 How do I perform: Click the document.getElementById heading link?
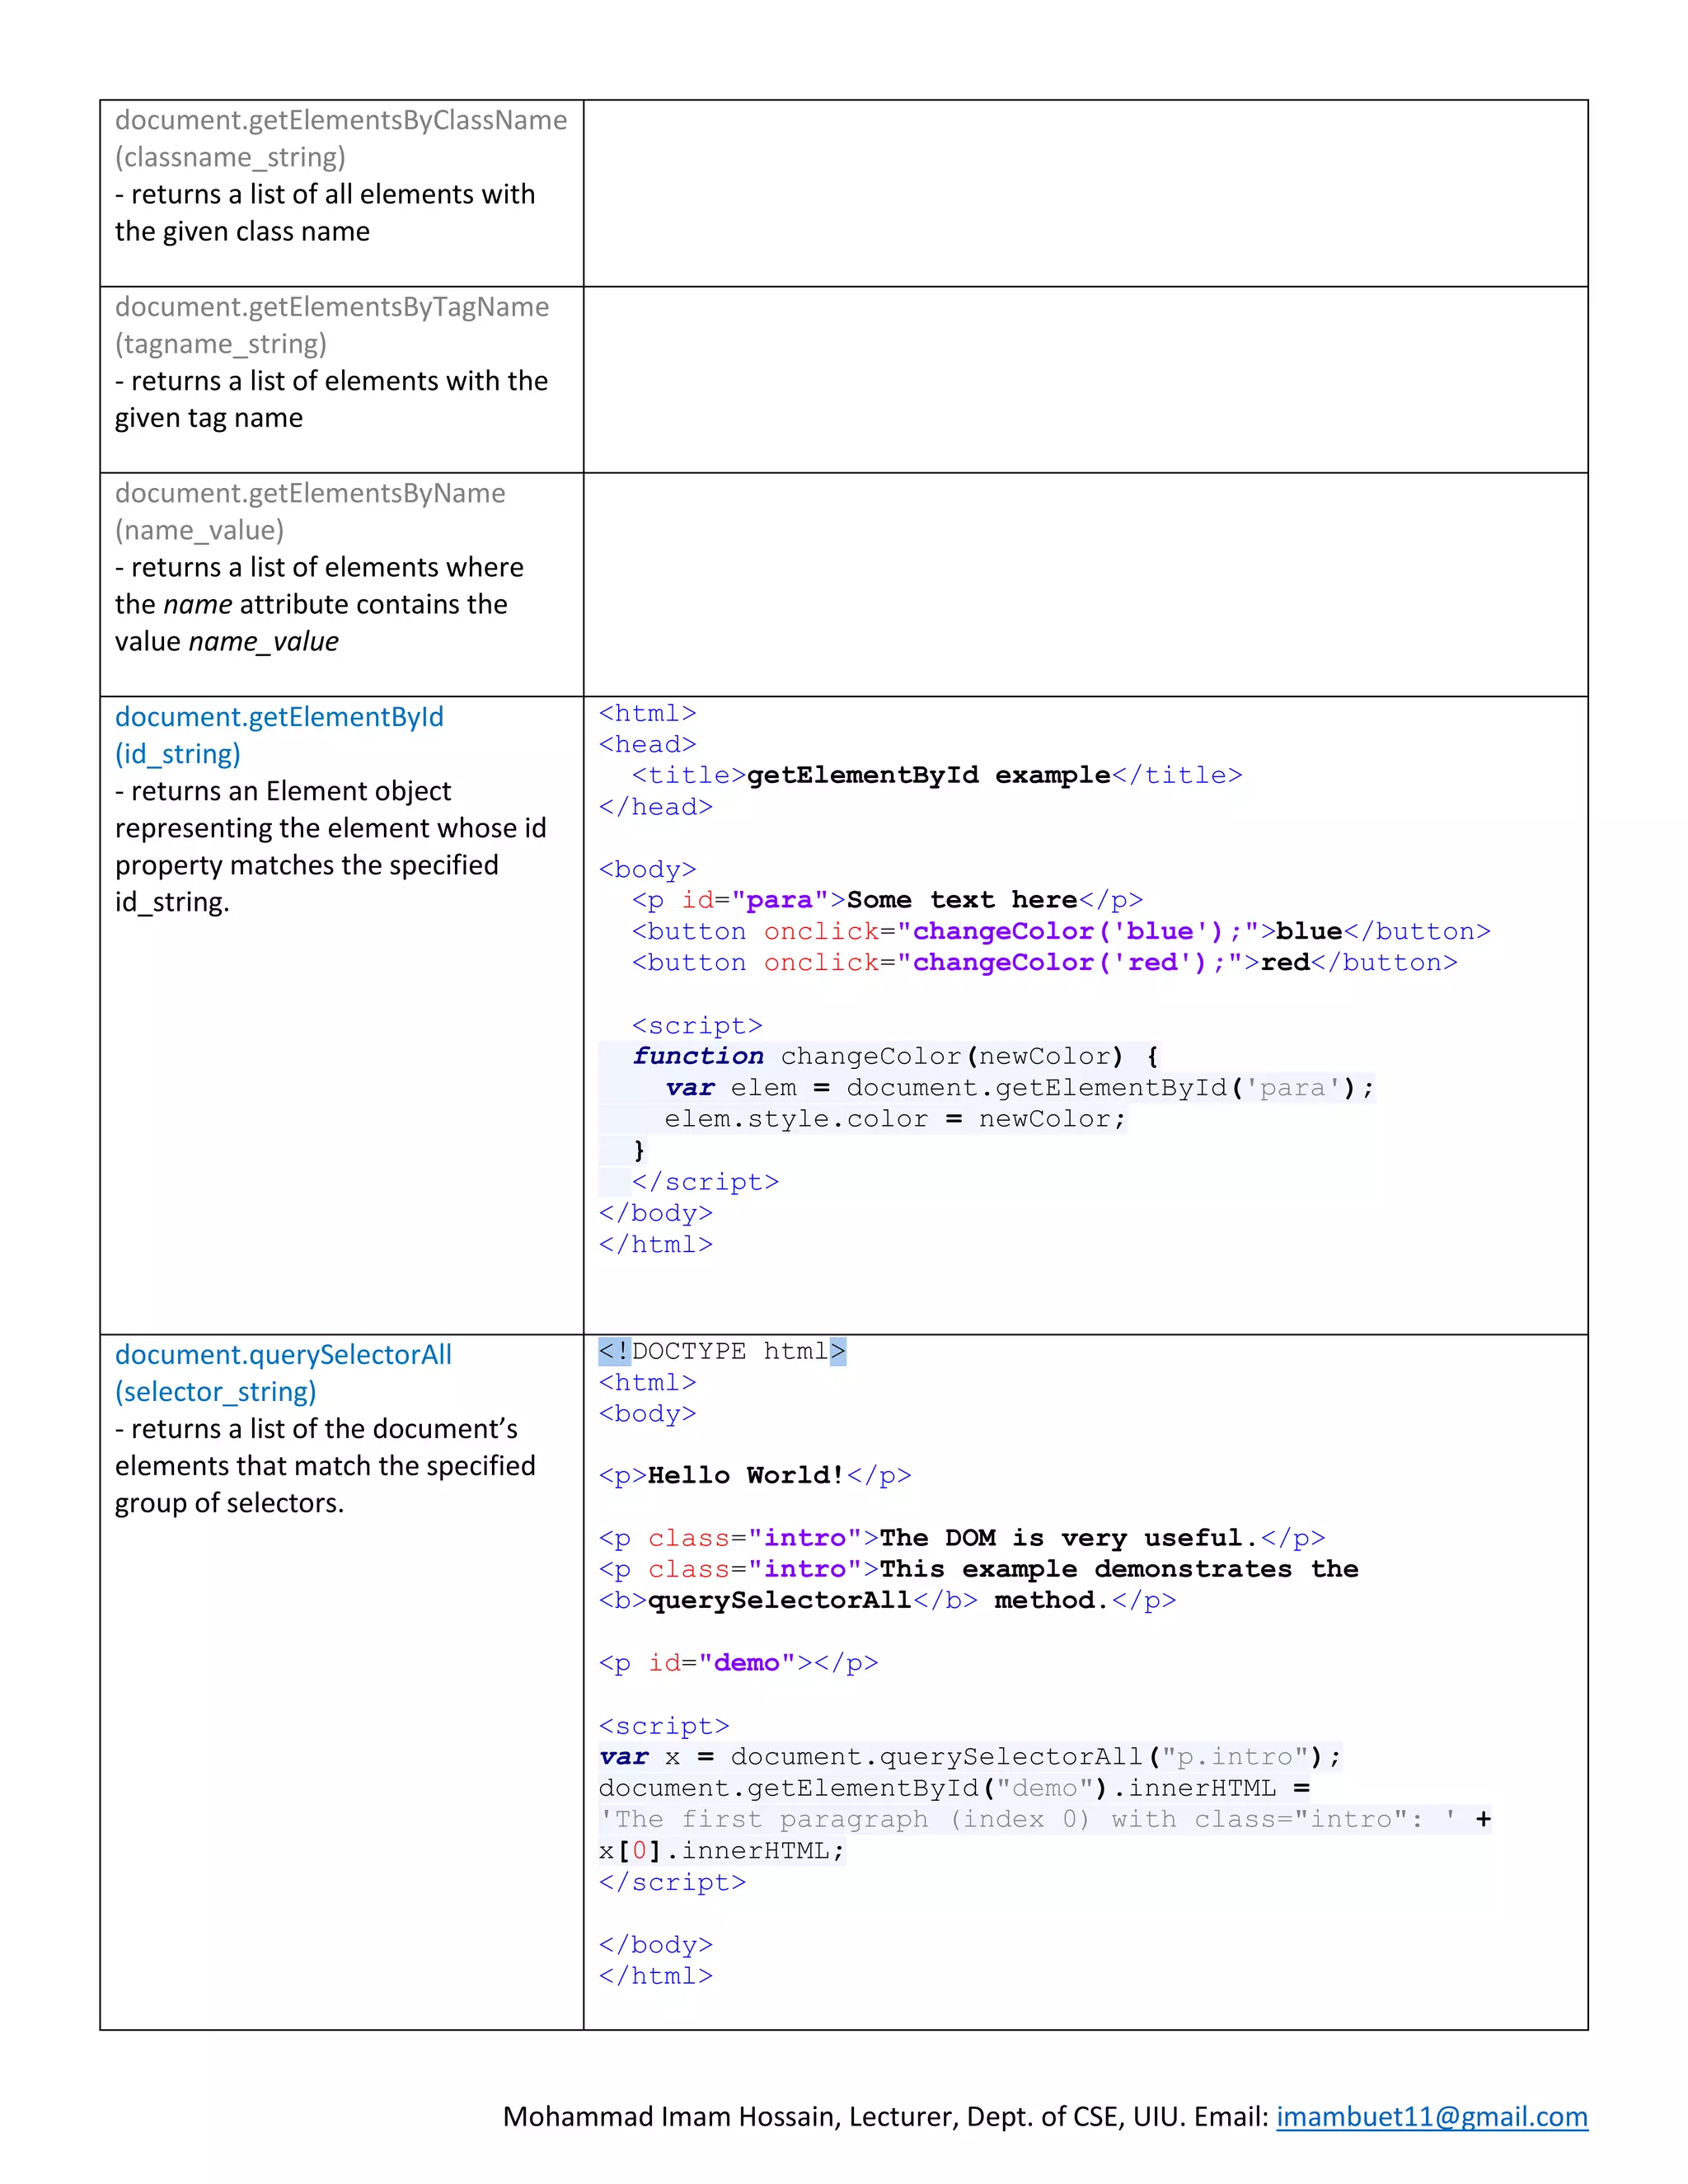coord(279,717)
